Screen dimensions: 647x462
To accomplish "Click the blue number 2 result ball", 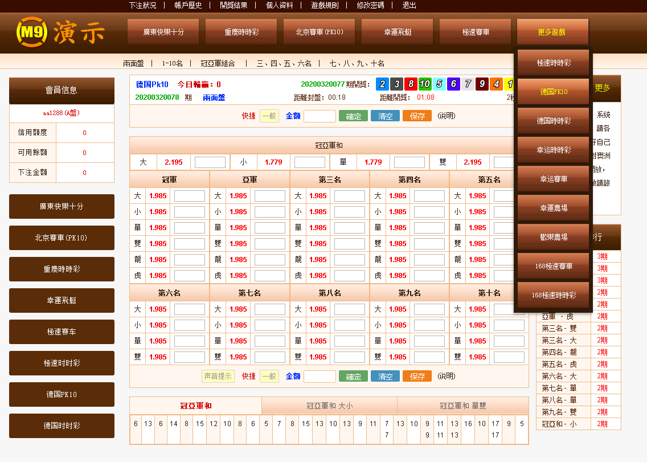I will [x=382, y=84].
